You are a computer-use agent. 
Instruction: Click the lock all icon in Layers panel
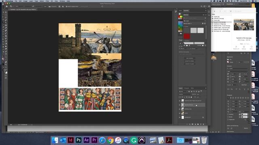click(191, 97)
